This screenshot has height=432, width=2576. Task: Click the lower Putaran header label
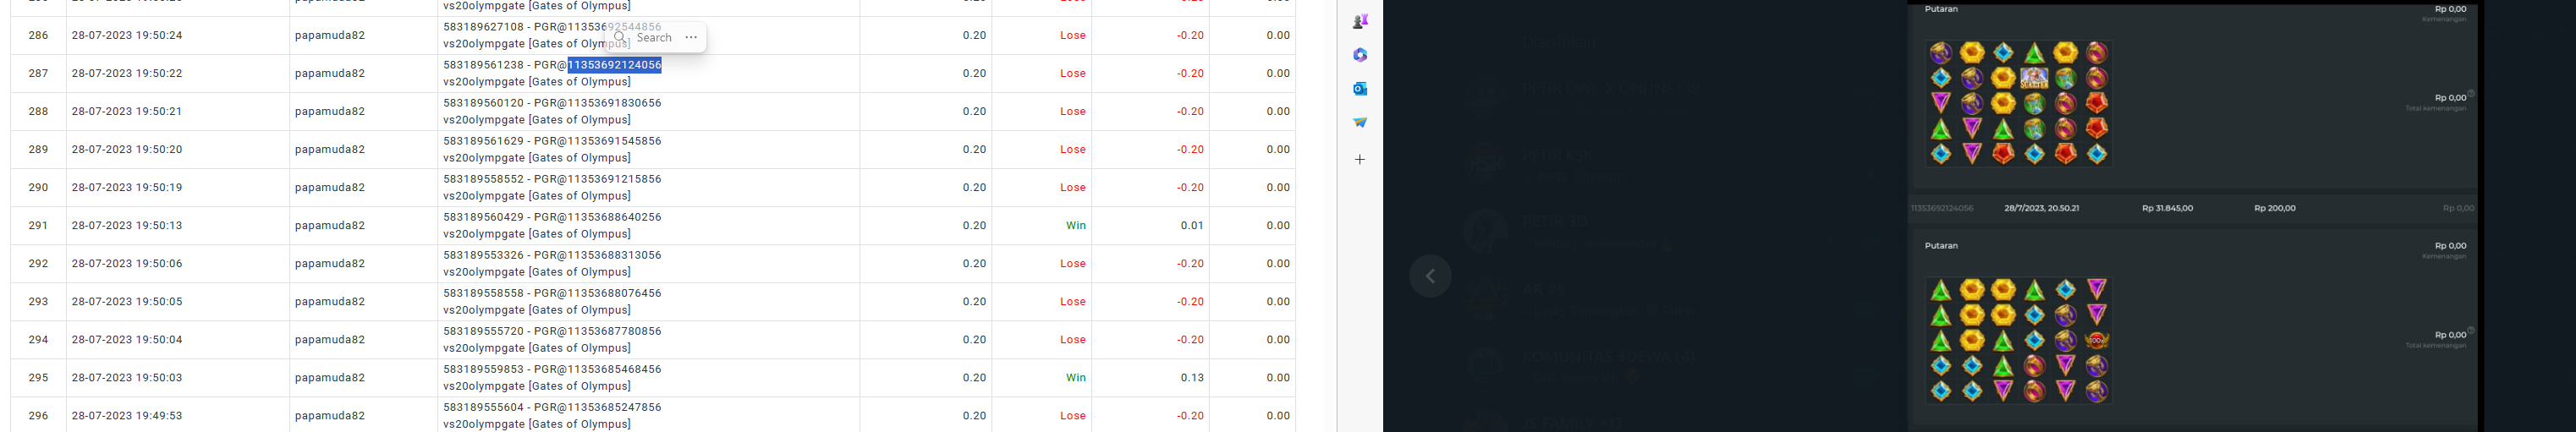click(1941, 246)
